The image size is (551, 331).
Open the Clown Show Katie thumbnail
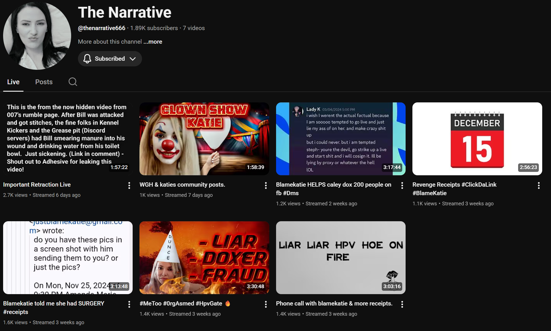(204, 139)
